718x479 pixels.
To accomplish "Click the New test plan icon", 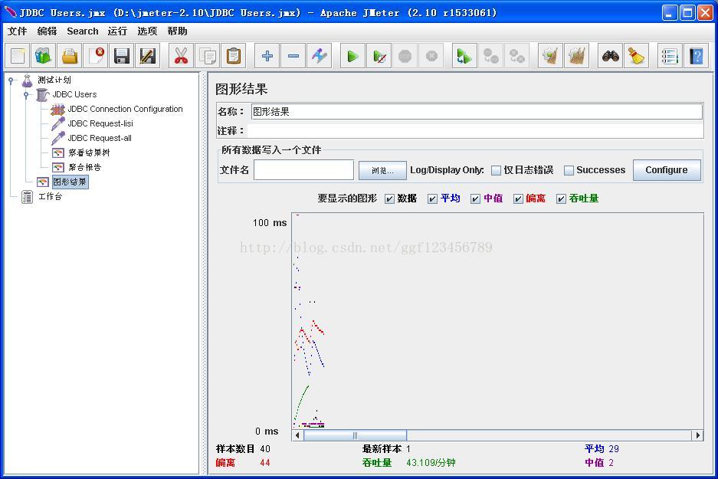I will (18, 56).
